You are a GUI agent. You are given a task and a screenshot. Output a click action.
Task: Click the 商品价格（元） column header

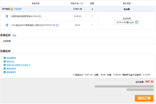click(x=77, y=3)
